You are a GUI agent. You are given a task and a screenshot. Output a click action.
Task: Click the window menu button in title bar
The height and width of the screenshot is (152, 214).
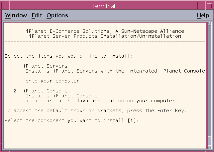pyautogui.click(x=5, y=6)
